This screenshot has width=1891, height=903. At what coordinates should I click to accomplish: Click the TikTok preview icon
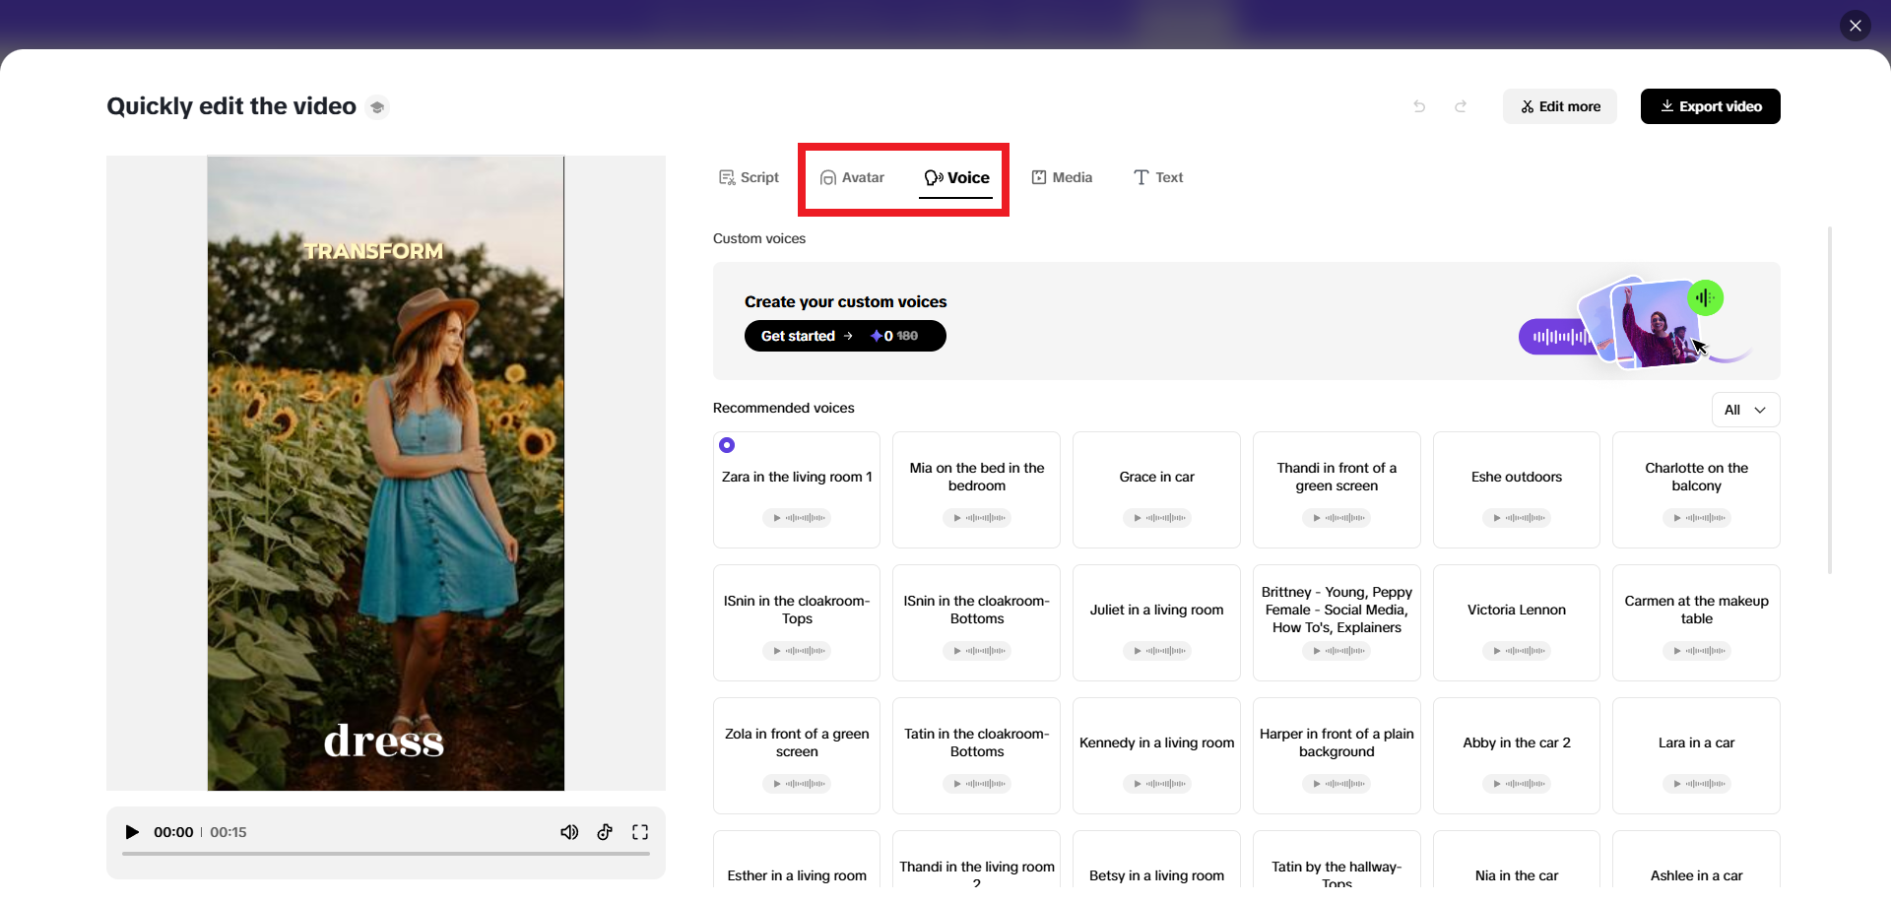coord(605,832)
